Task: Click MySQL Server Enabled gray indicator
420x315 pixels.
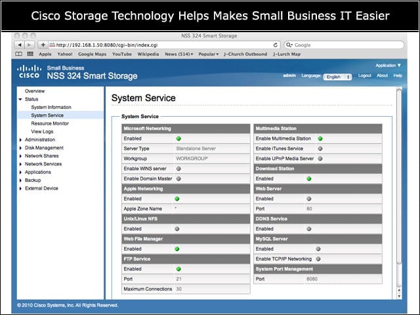Action: click(x=318, y=249)
